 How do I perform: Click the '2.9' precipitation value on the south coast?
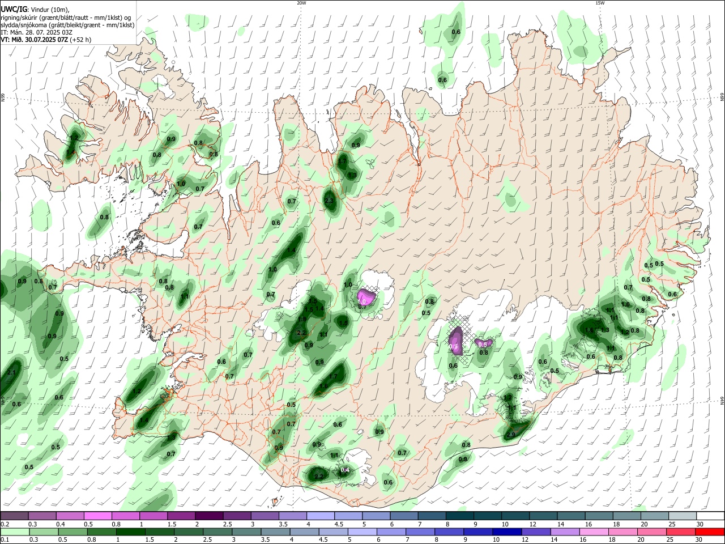click(511, 435)
